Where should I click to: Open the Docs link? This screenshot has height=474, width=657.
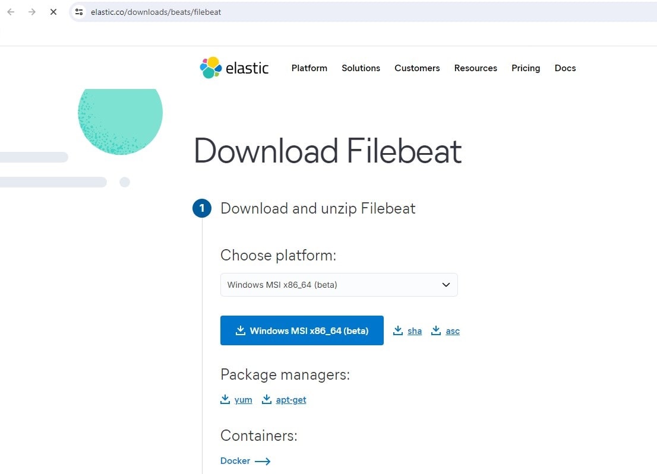click(x=565, y=68)
